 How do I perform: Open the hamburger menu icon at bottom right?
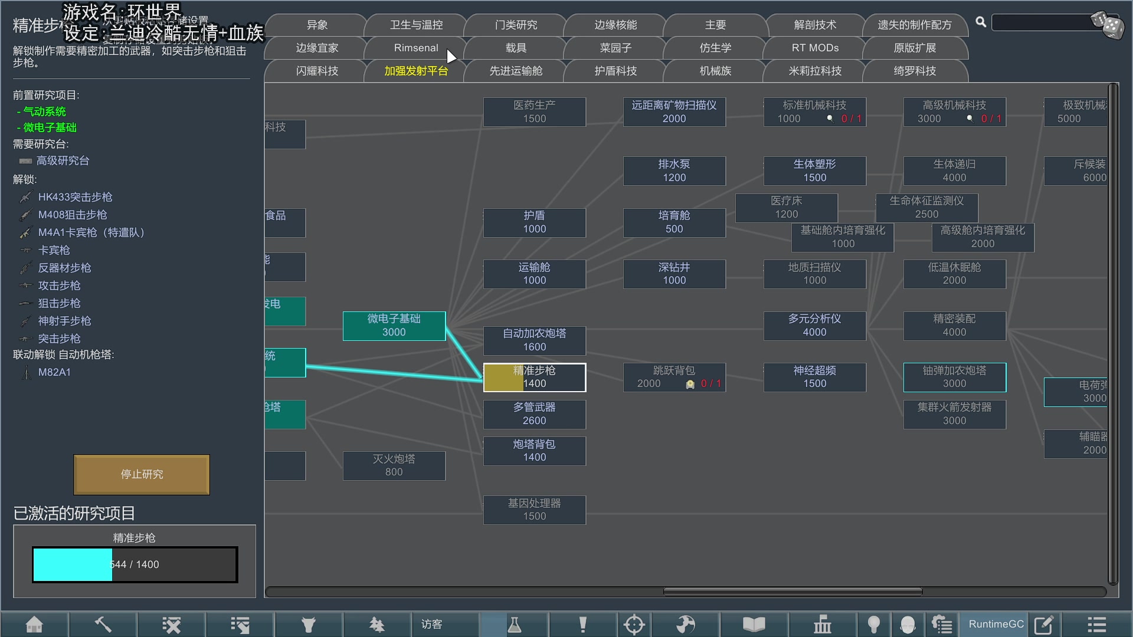point(1096,624)
